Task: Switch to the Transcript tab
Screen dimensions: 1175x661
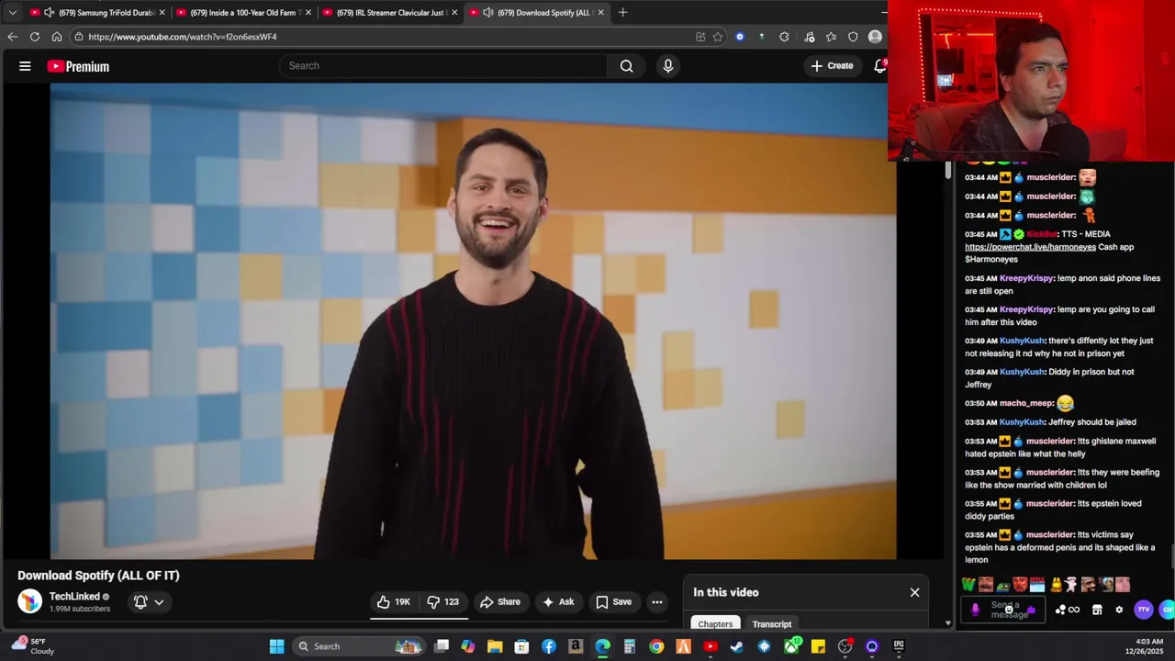Action: pyautogui.click(x=772, y=624)
